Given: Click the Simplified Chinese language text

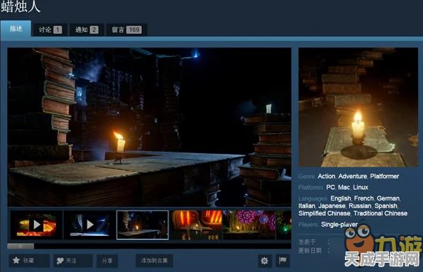Looking at the screenshot, I should (324, 213).
